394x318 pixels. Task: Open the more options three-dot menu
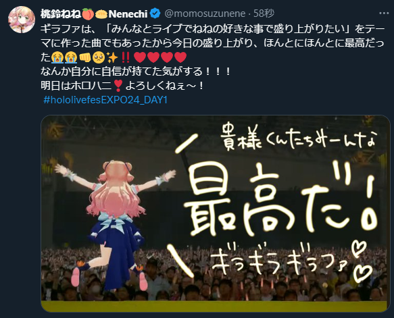coord(384,14)
